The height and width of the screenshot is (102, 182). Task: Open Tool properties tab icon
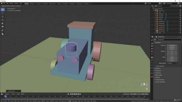[152, 40]
